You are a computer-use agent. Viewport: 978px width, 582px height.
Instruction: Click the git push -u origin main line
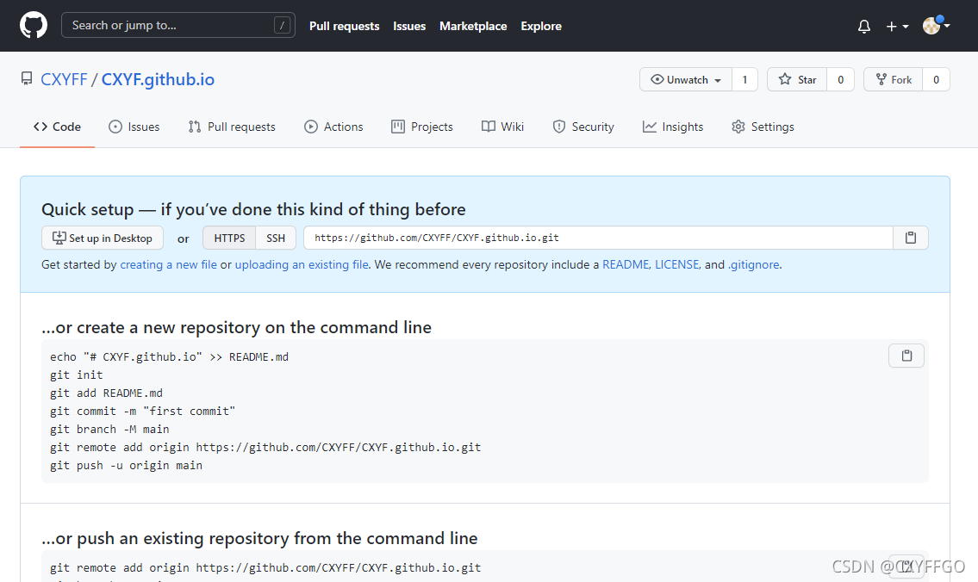pos(127,466)
